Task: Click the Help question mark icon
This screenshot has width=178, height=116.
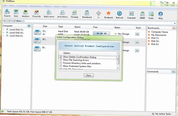Action: (x=160, y=15)
